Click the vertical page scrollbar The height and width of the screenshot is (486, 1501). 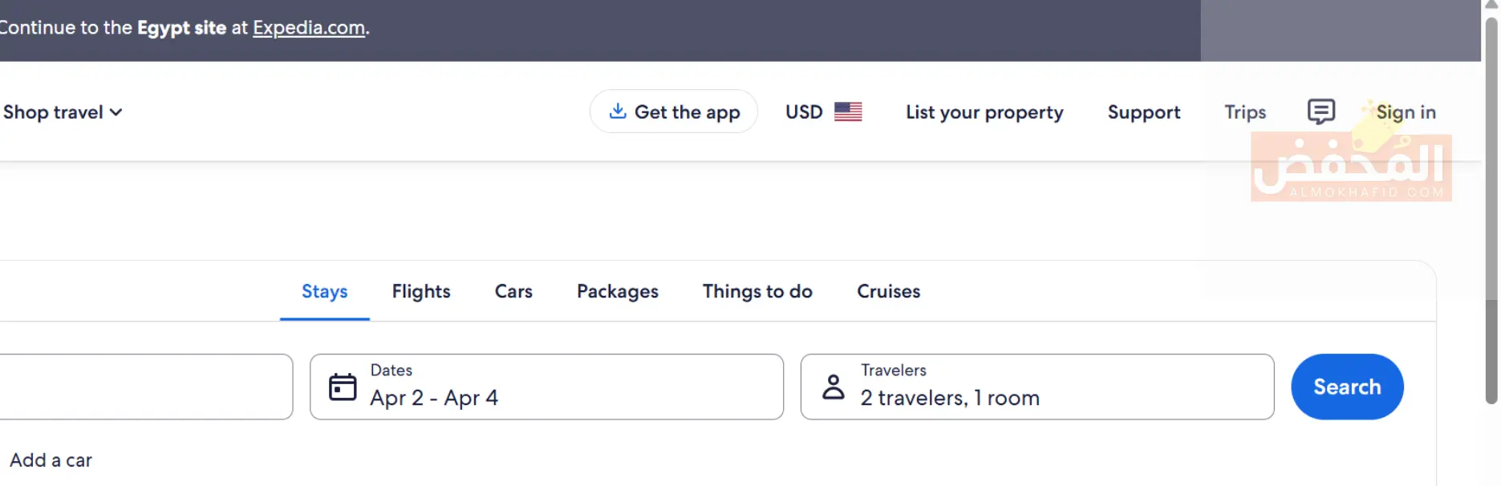click(x=1491, y=209)
